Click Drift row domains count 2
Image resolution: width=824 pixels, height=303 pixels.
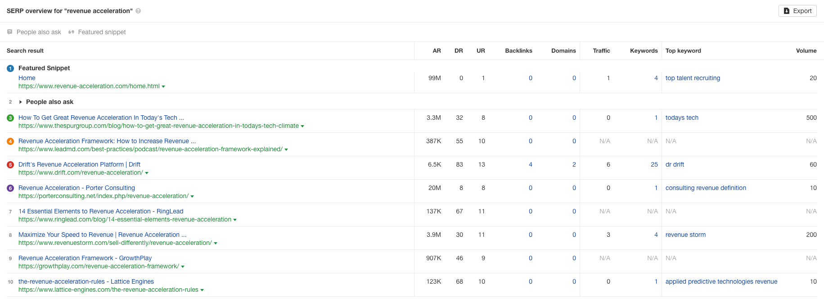(x=574, y=164)
